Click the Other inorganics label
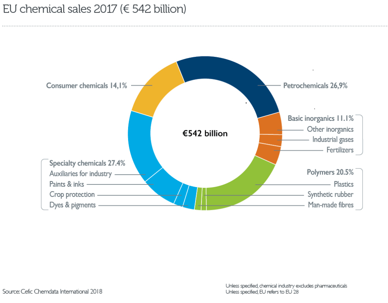The width and height of the screenshot is (388, 303). (331, 129)
